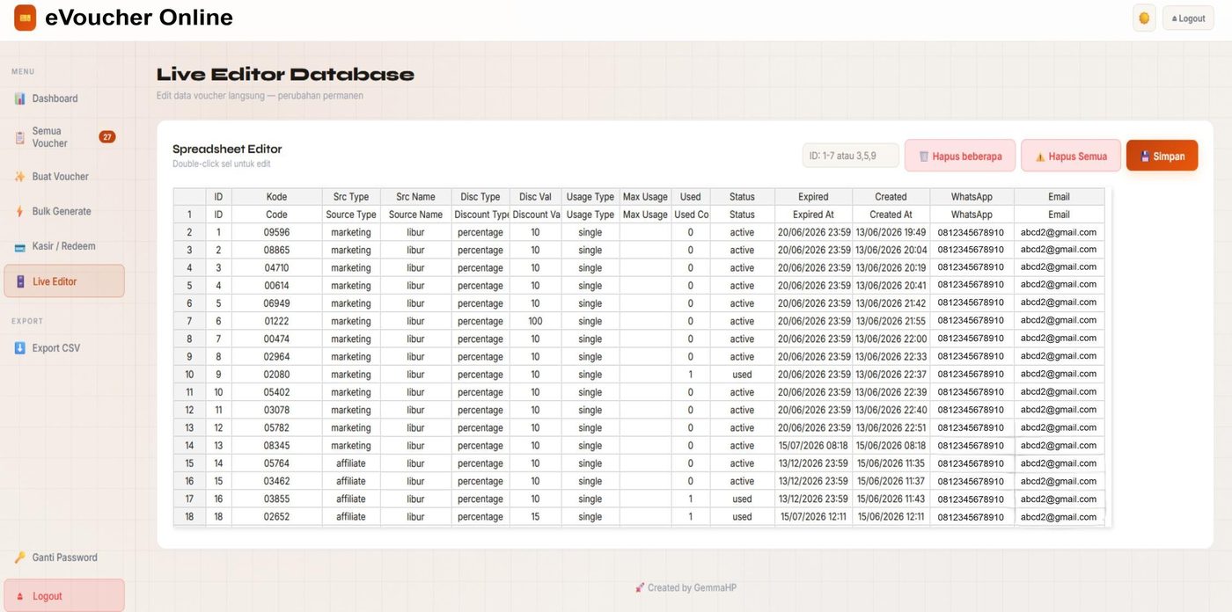Select created cell 15/06/2026 11:35

(x=891, y=463)
